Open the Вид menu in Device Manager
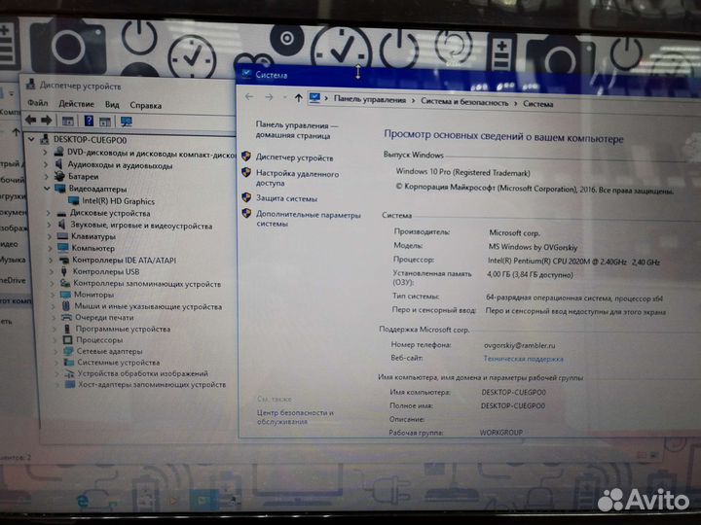This screenshot has height=525, width=701. coord(112,105)
